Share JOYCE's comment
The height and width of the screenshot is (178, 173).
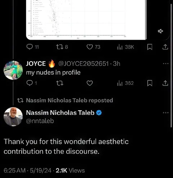pos(165,83)
